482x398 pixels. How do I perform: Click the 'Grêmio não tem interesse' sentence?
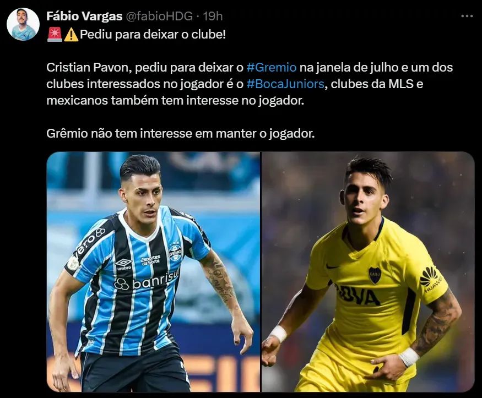181,134
